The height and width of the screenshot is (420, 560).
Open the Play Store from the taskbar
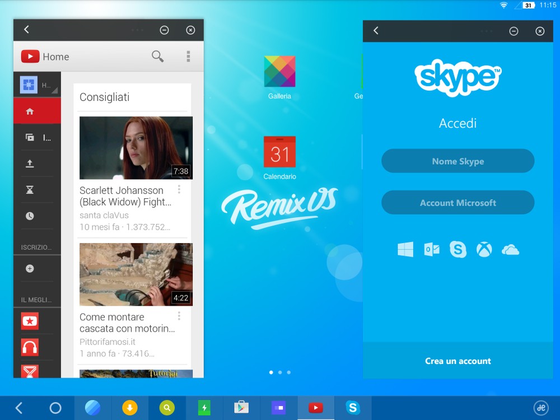(x=241, y=408)
